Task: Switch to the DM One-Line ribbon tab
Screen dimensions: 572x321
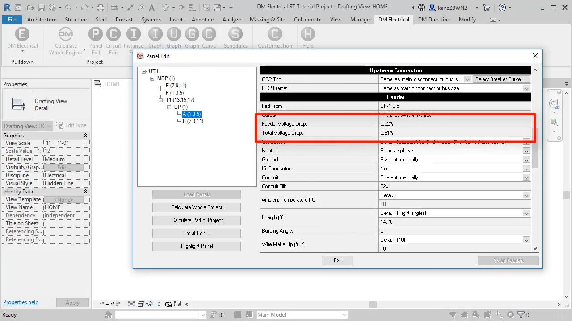Action: tap(434, 20)
